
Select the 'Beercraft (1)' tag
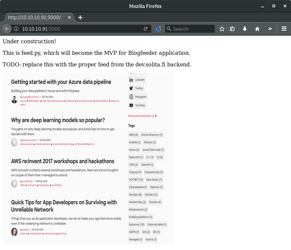[x=136, y=157]
